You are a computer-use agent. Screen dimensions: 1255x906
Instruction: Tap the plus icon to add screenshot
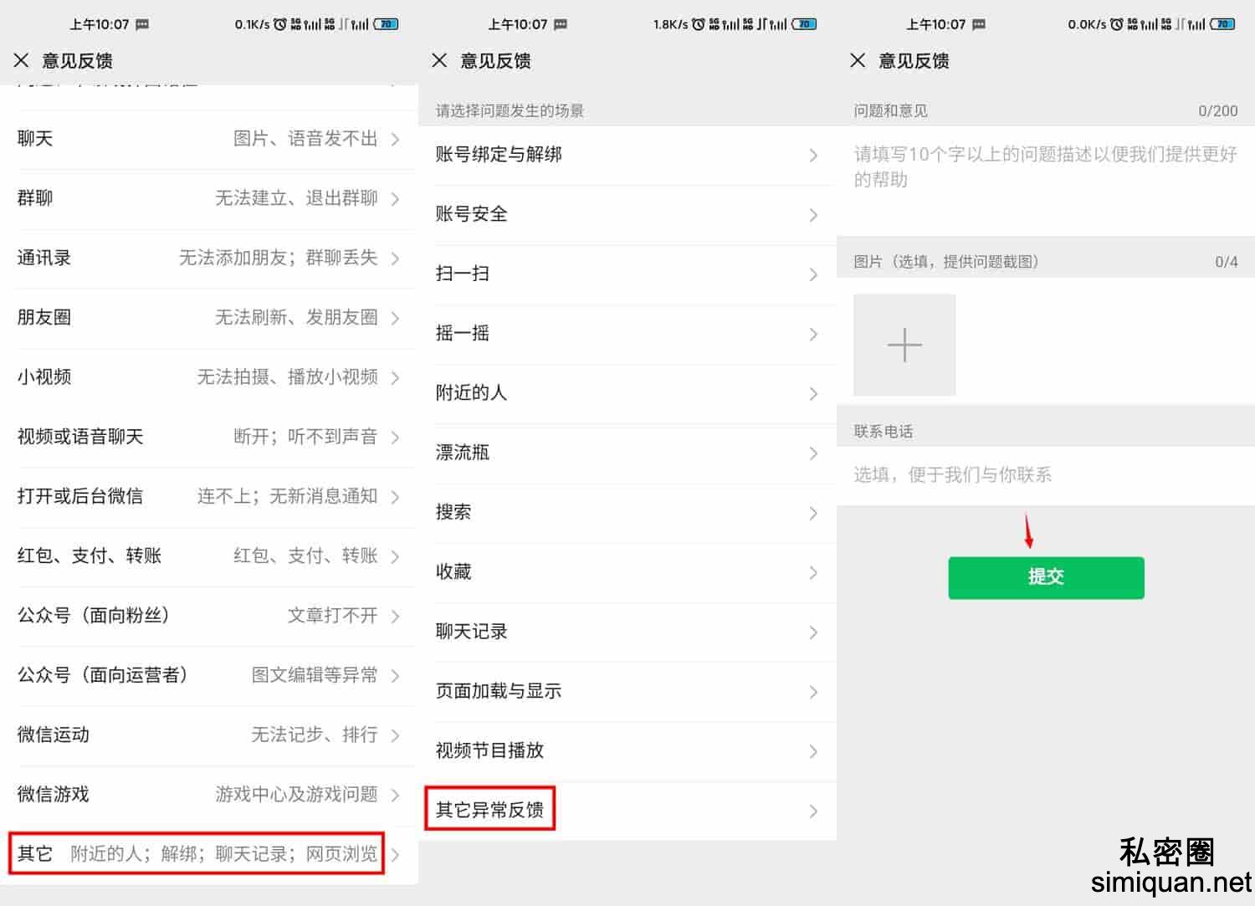[904, 345]
